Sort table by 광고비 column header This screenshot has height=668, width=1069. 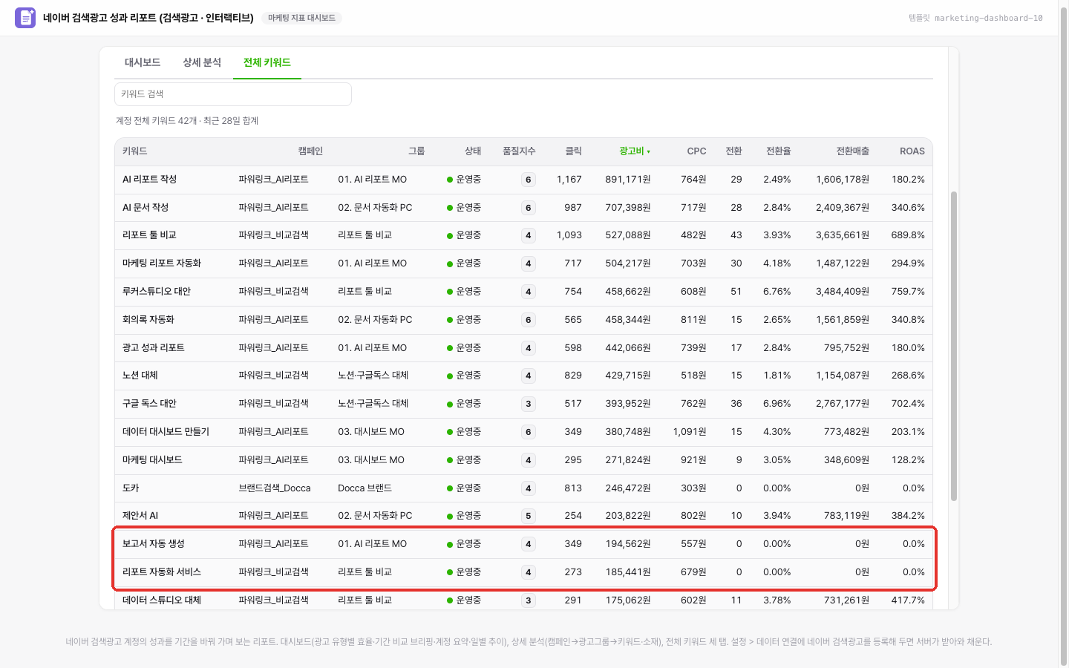click(635, 151)
